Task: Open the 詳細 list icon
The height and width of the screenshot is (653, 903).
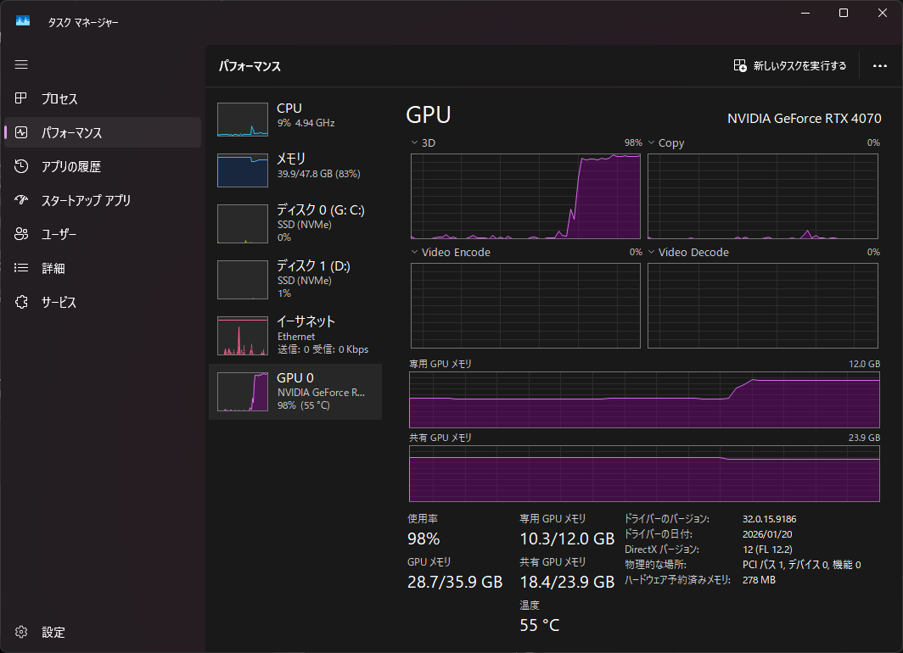Action: pos(22,268)
